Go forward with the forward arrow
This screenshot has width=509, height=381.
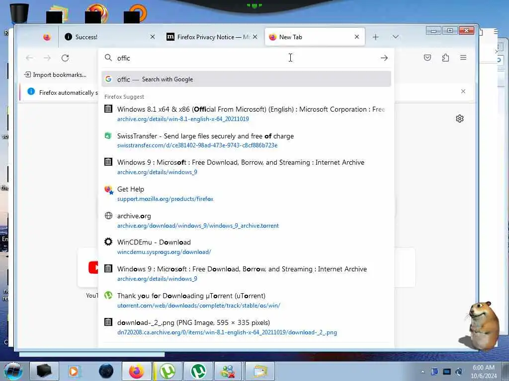[47, 58]
